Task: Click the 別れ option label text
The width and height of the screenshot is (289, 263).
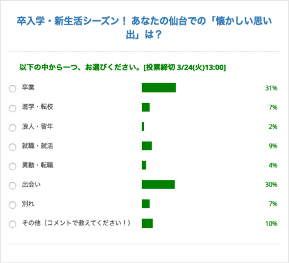Action: coord(28,204)
